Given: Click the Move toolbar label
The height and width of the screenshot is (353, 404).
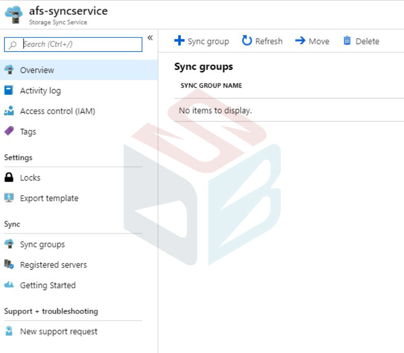Looking at the screenshot, I should 319,41.
